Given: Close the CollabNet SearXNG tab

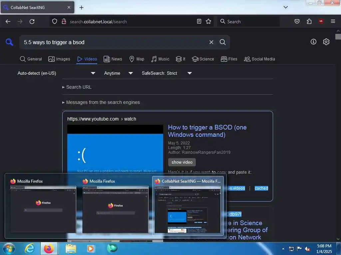Looking at the screenshot, I should click(x=69, y=7).
